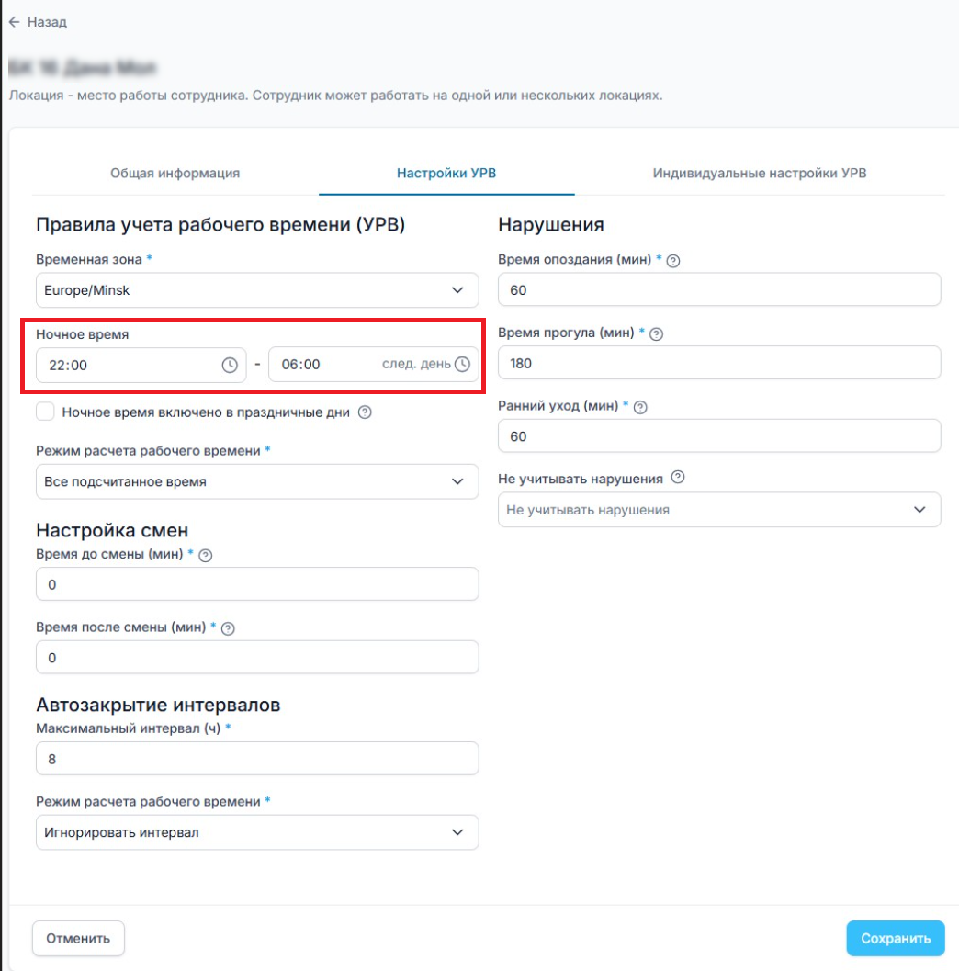
Task: Enable night time on holidays checkbox
Action: pos(46,412)
